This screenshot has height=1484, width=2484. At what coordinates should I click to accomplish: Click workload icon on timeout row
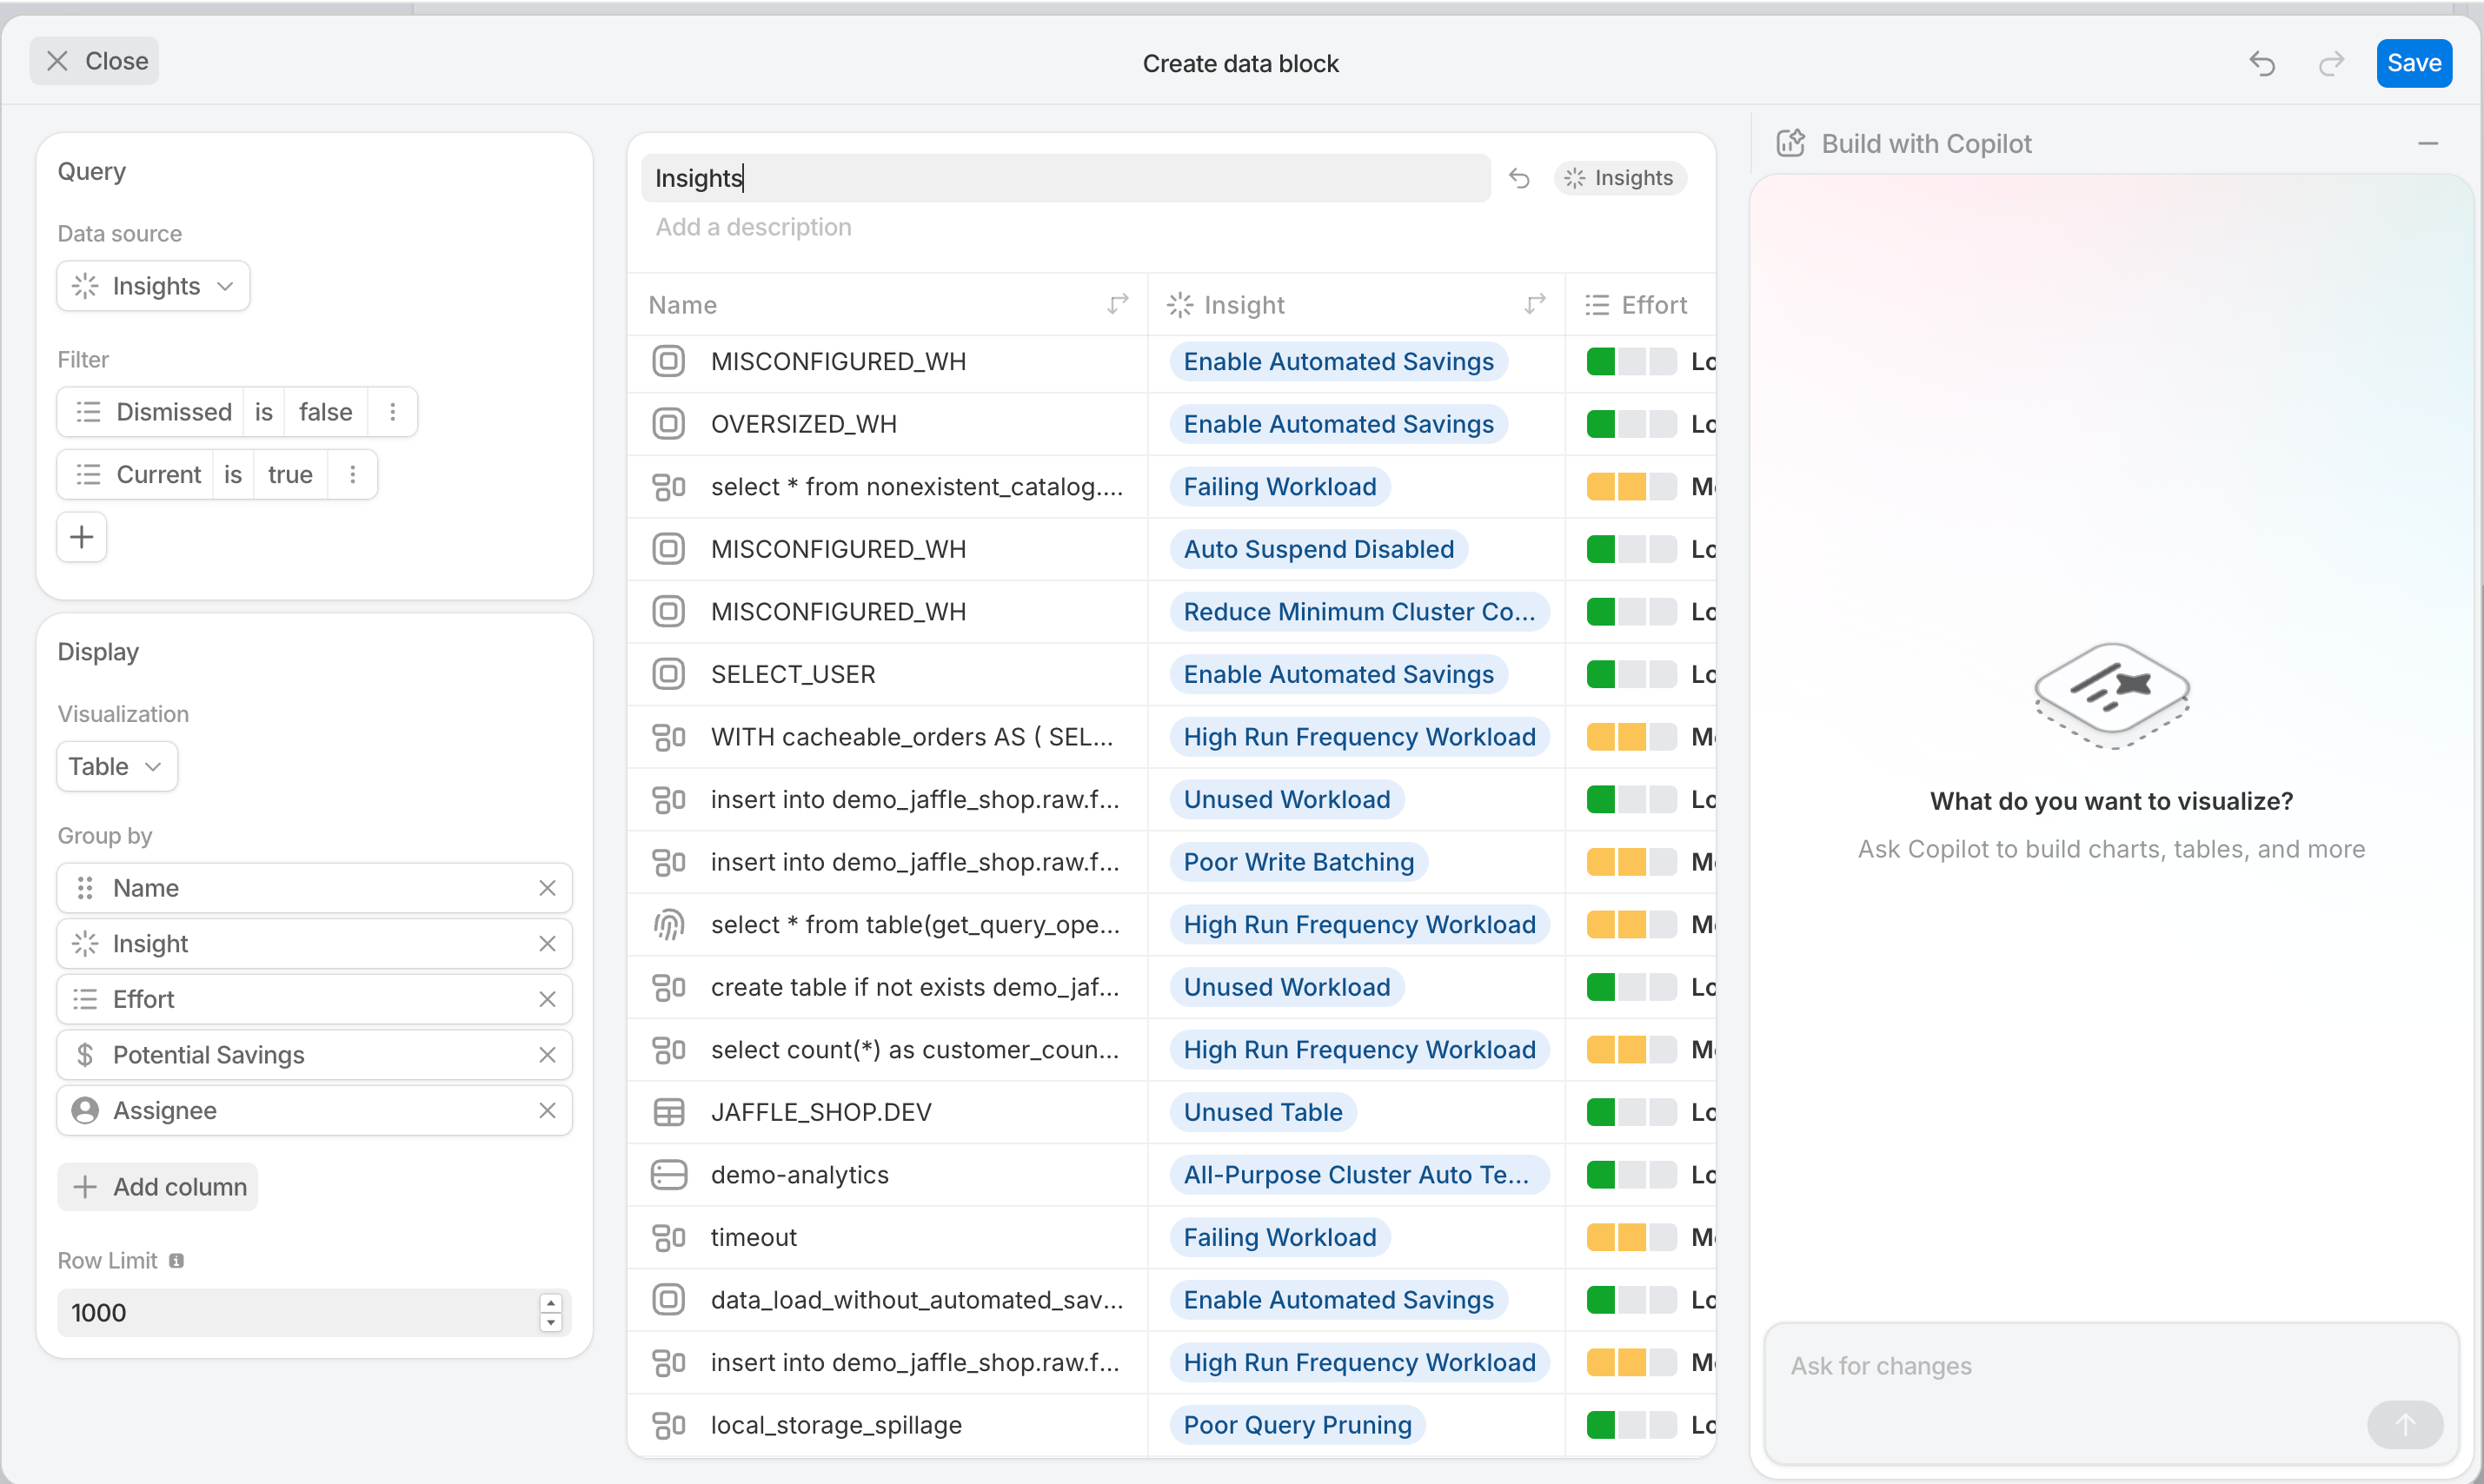click(x=669, y=1237)
